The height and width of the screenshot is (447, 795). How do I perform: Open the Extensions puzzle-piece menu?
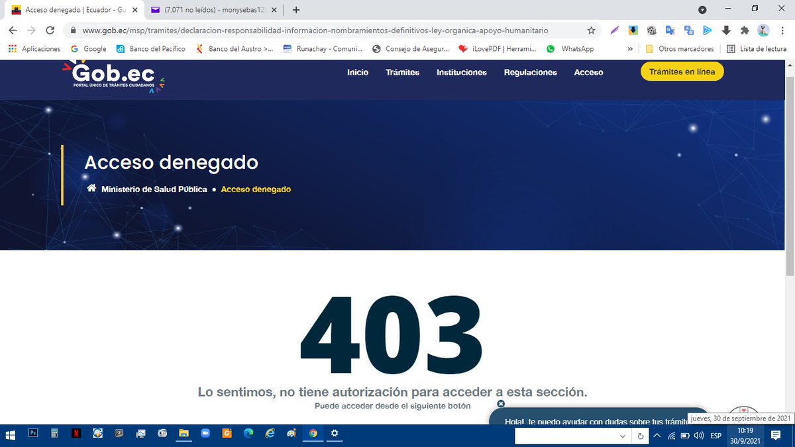click(x=745, y=30)
